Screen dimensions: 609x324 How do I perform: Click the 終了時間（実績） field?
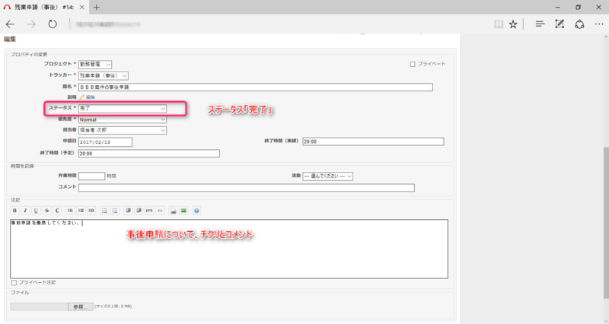[x=373, y=141]
